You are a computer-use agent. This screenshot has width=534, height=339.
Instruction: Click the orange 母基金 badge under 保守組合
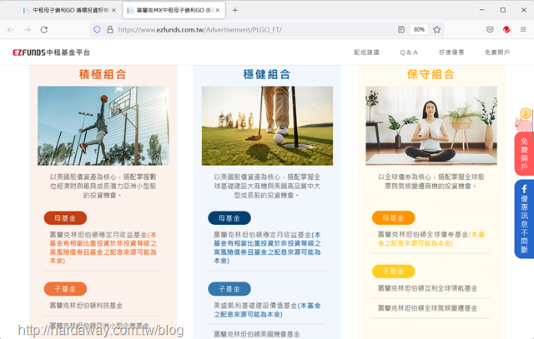(393, 217)
